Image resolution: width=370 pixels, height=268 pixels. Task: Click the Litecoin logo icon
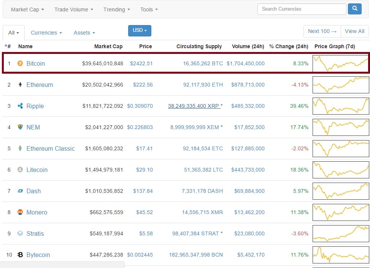pos(20,170)
